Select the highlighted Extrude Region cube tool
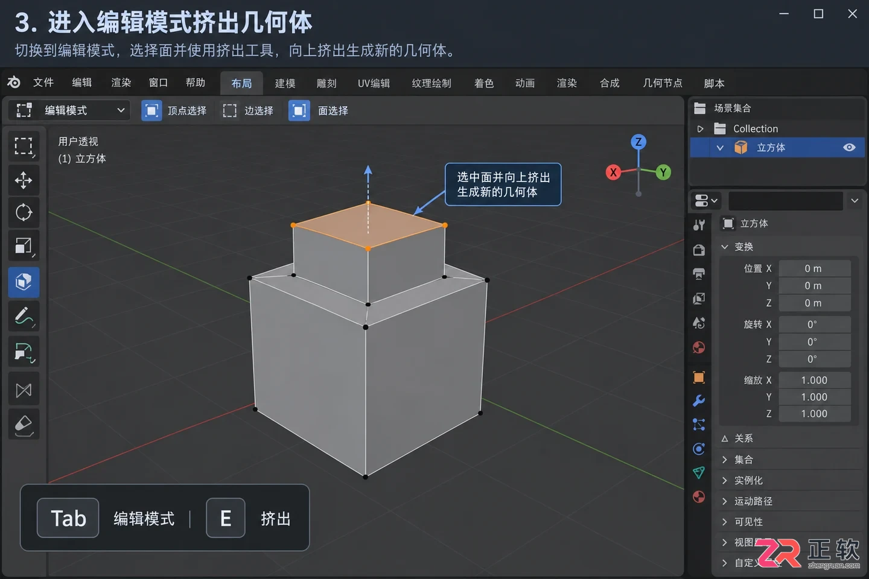The height and width of the screenshot is (579, 869). coord(24,282)
